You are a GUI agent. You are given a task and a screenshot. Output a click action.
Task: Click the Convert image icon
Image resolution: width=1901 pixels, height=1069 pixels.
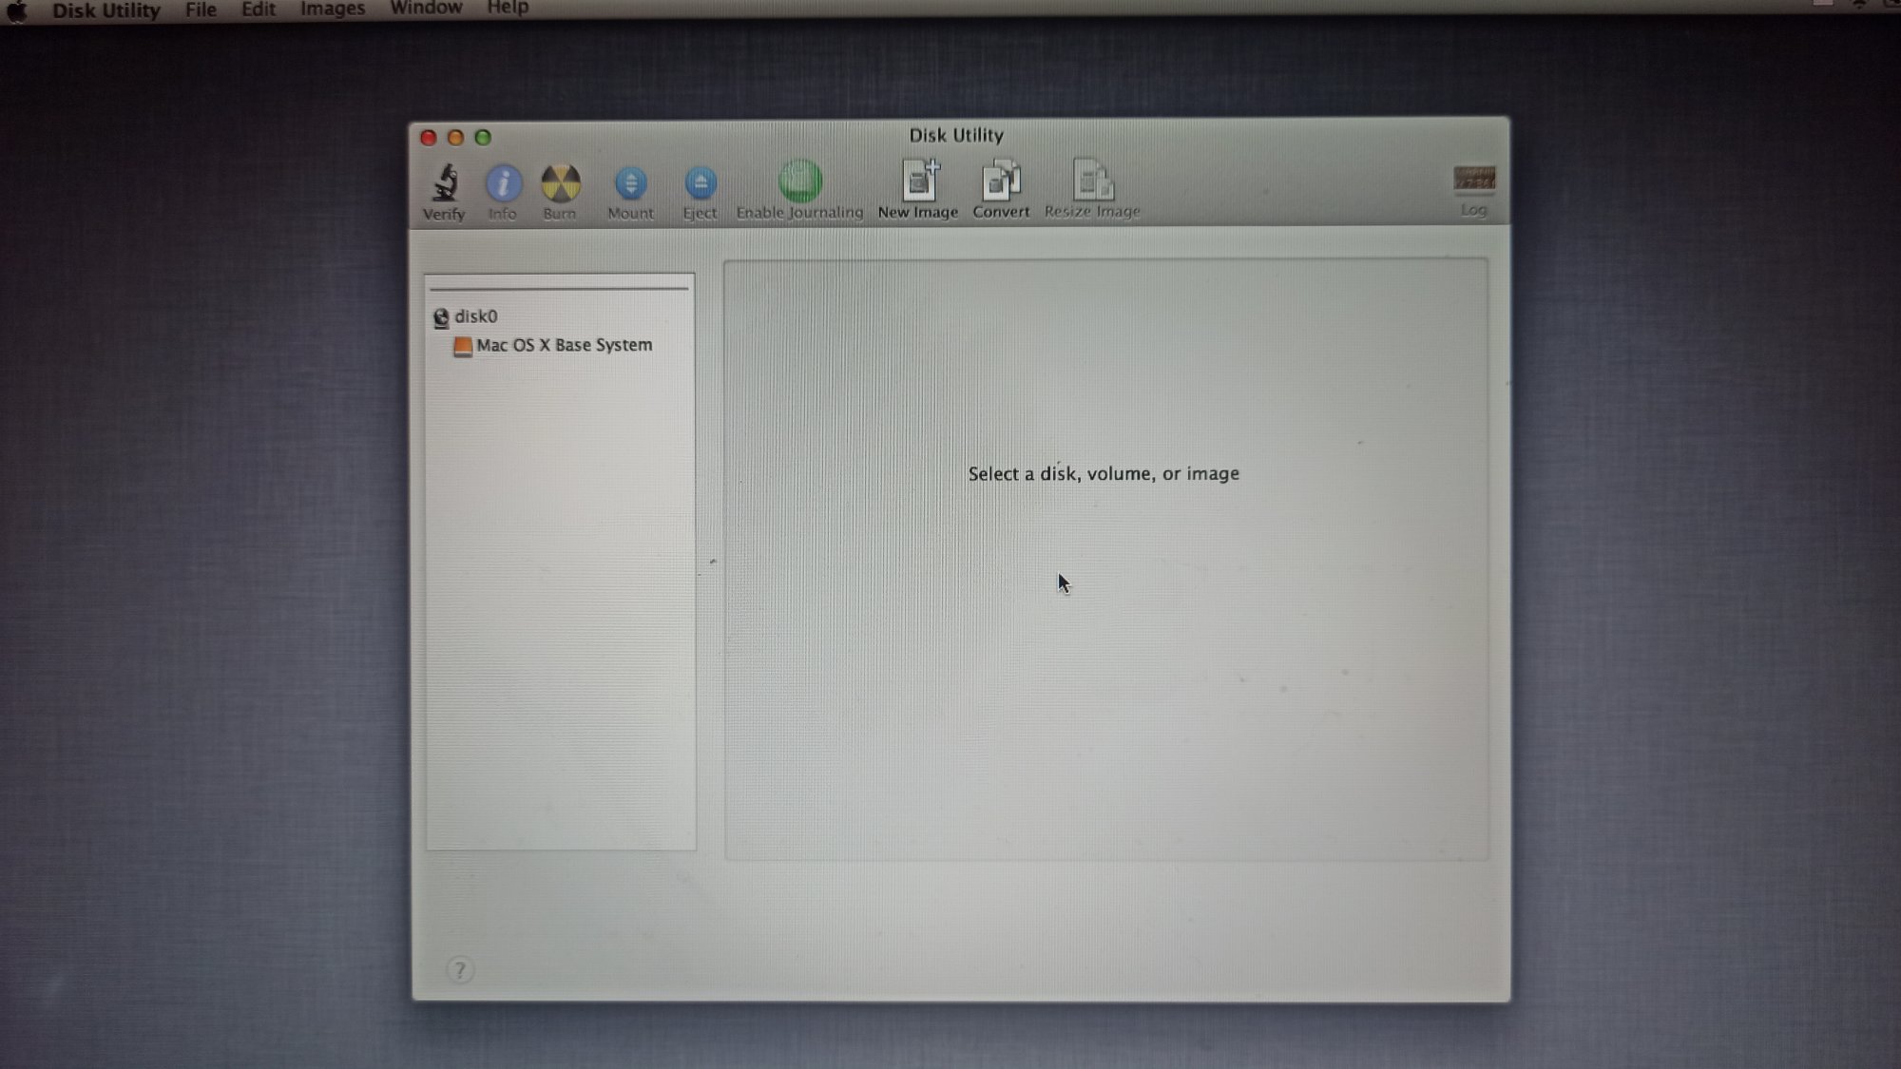1001,181
